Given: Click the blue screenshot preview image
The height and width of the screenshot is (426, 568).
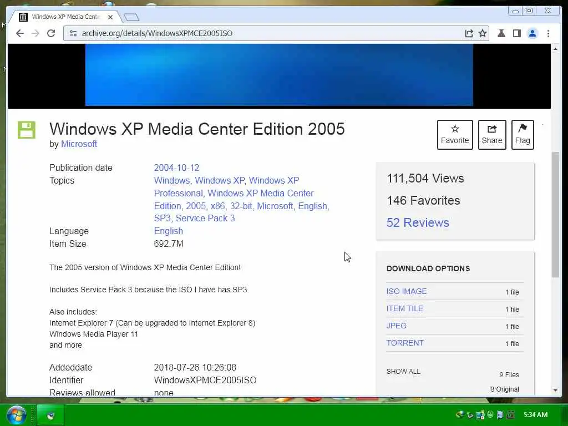Looking at the screenshot, I should (279, 75).
